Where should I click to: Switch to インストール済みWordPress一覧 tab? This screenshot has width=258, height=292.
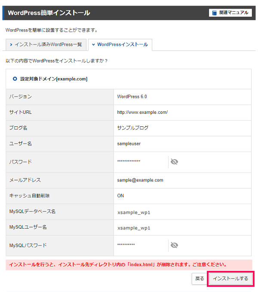pyautogui.click(x=46, y=44)
